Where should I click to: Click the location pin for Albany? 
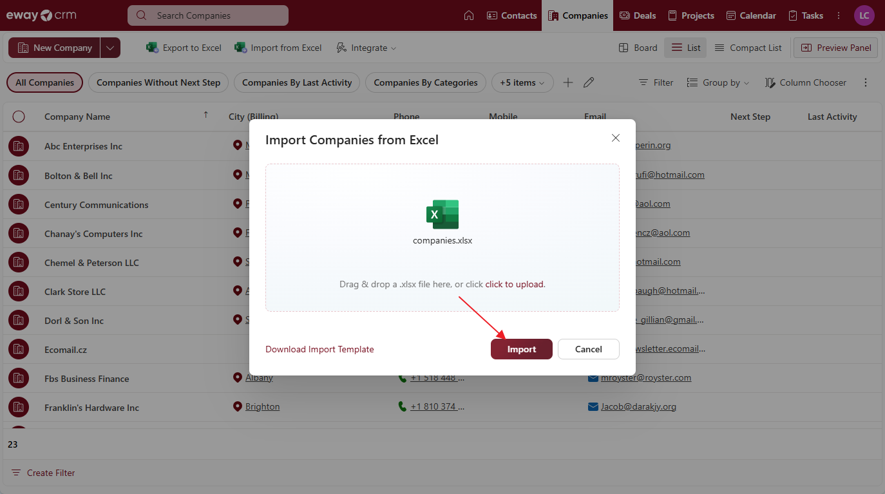coord(237,377)
